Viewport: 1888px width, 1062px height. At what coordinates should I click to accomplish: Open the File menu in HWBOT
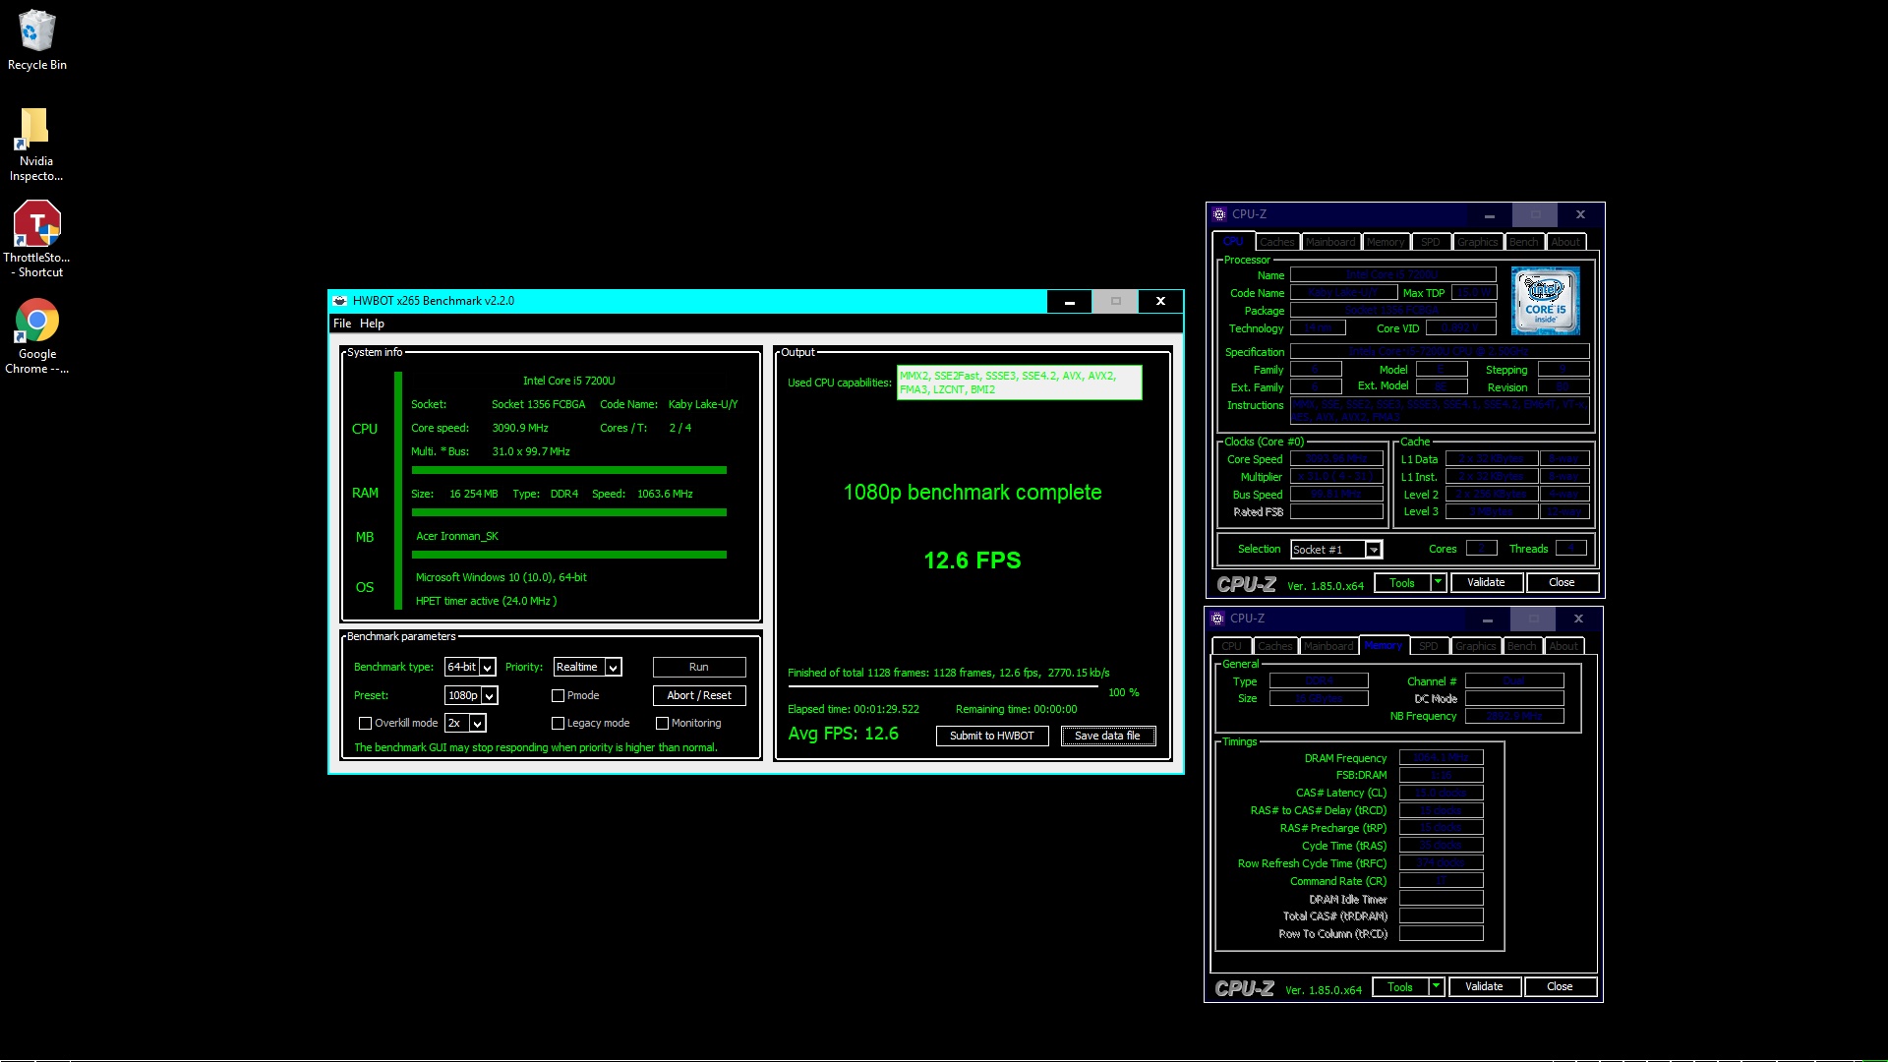pyautogui.click(x=342, y=324)
